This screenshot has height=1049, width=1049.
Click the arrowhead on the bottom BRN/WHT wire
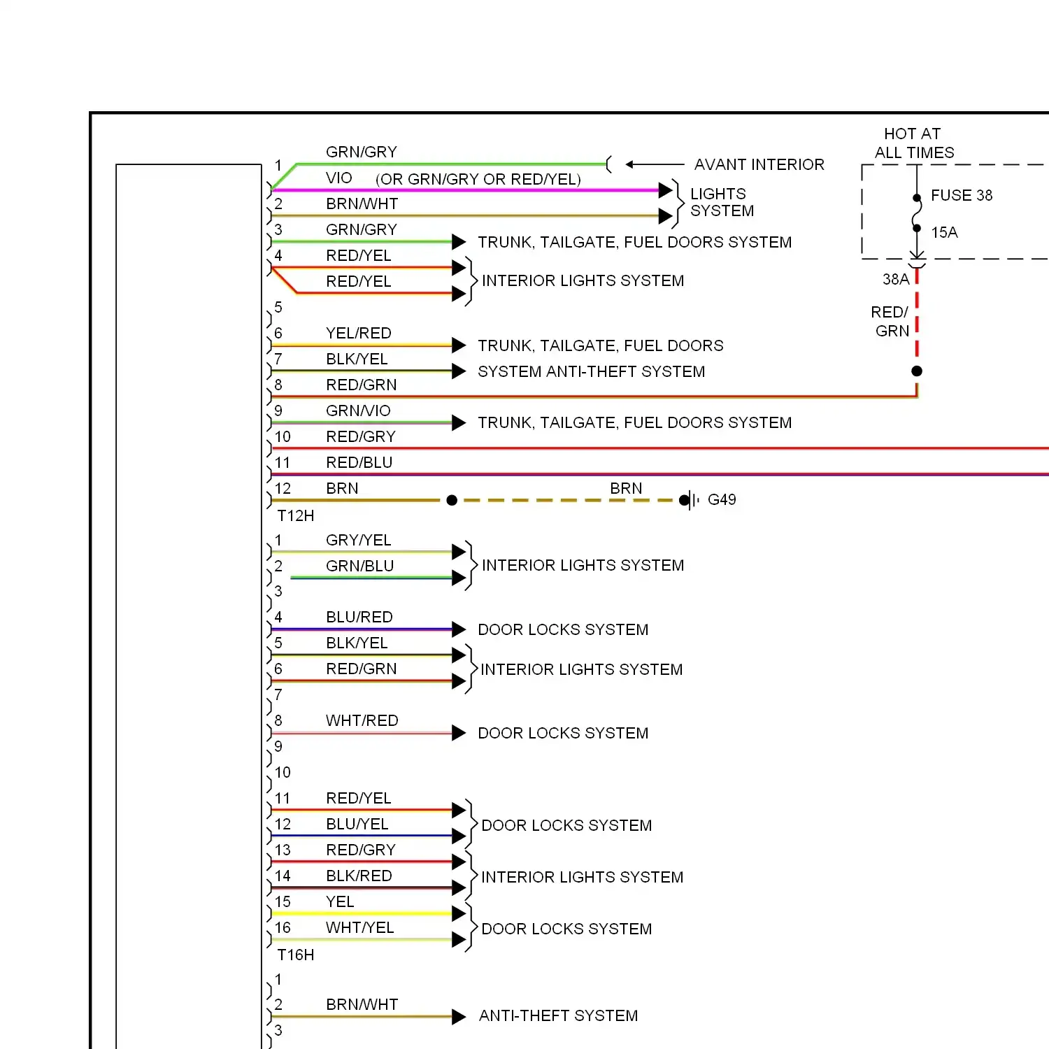pos(459,1017)
